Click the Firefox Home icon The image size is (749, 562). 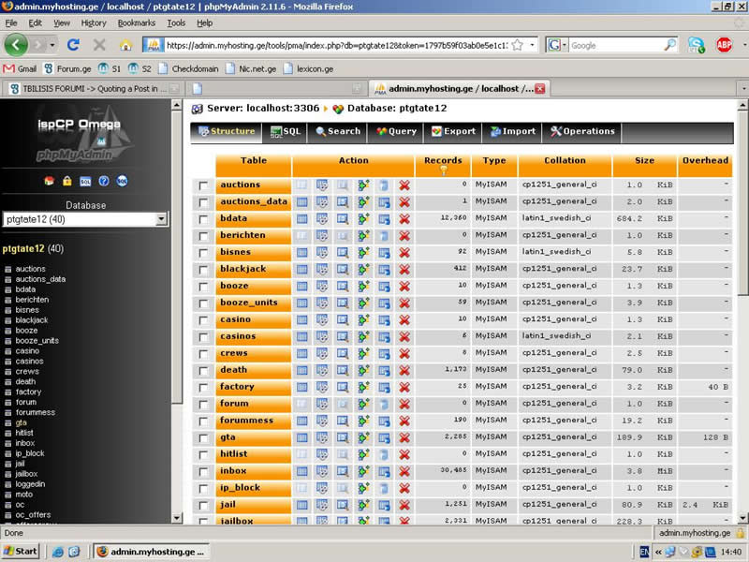point(125,45)
